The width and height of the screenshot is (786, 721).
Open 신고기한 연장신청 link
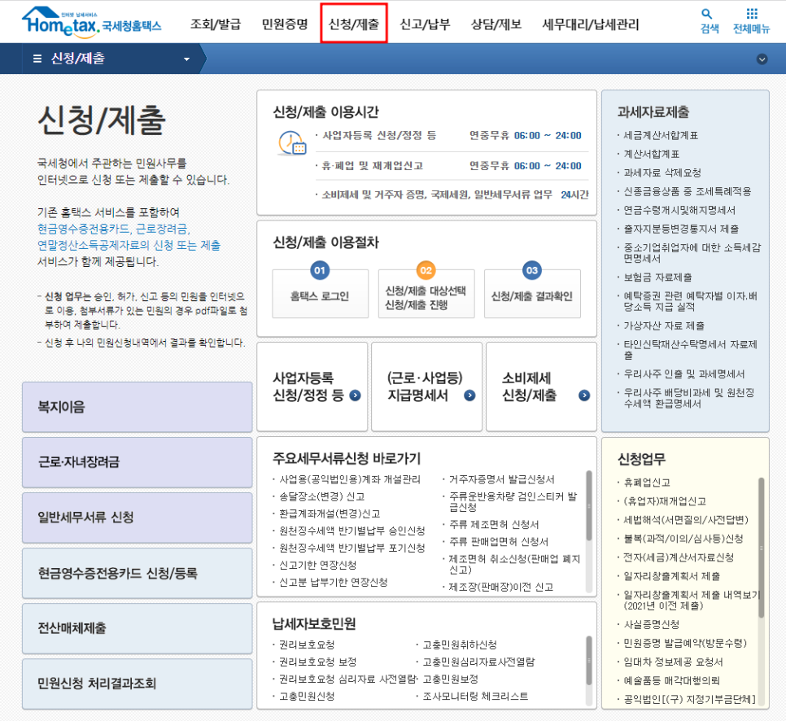(317, 565)
